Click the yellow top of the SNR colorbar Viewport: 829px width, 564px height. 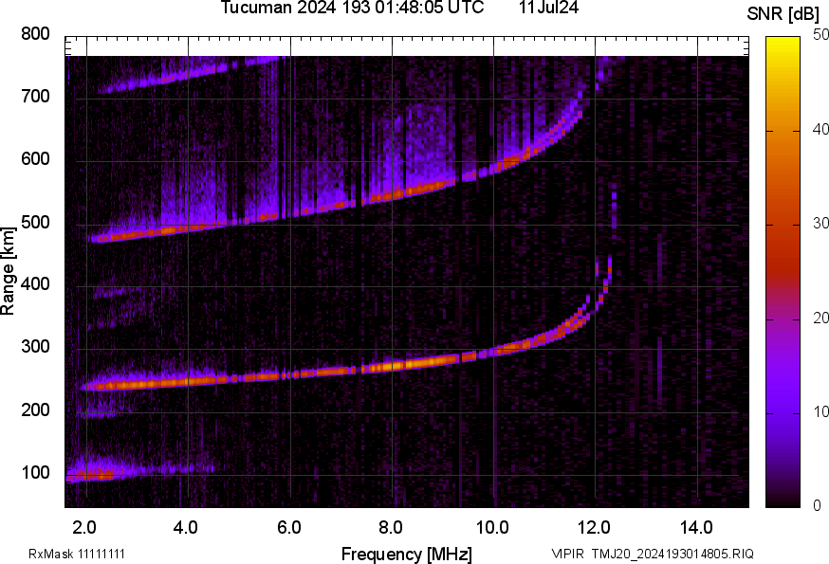pyautogui.click(x=783, y=41)
